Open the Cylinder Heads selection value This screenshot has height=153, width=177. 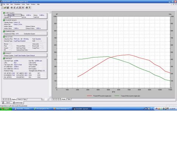click(17, 22)
